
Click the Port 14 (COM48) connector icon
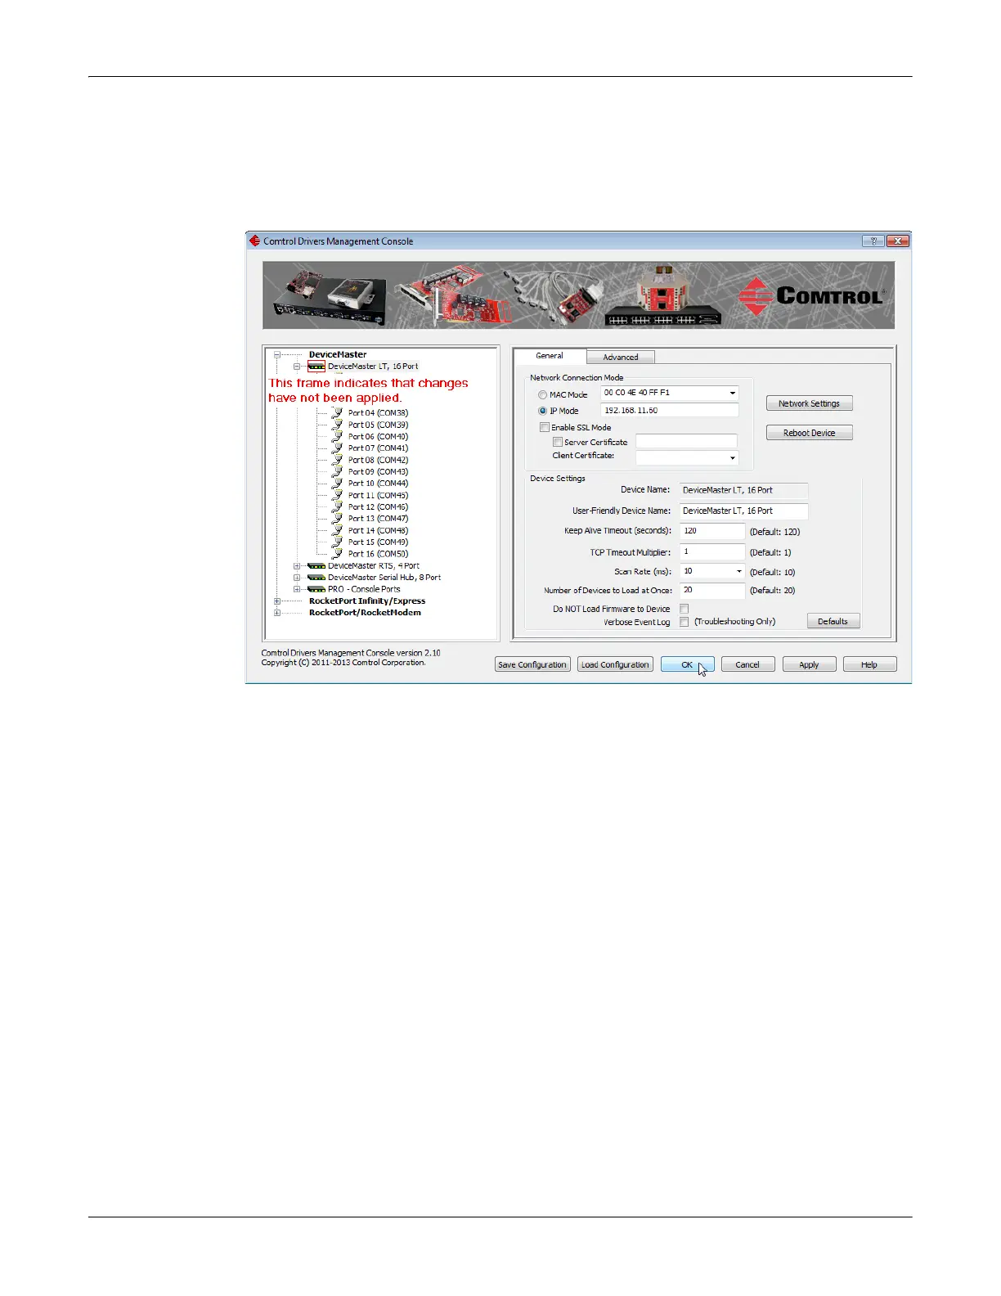point(337,530)
